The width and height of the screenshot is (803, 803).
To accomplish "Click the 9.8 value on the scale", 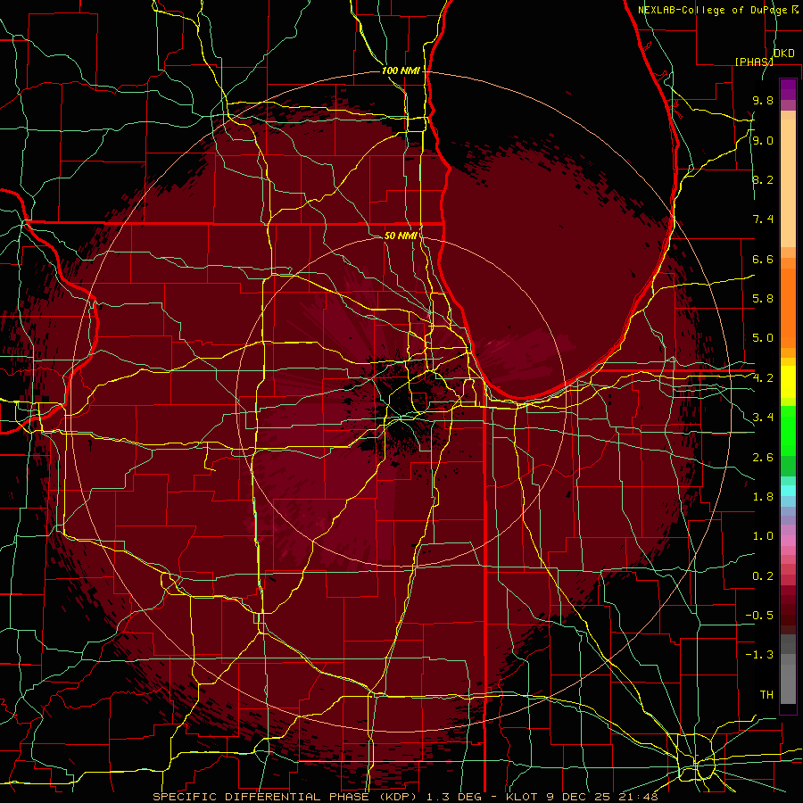I will (x=763, y=100).
